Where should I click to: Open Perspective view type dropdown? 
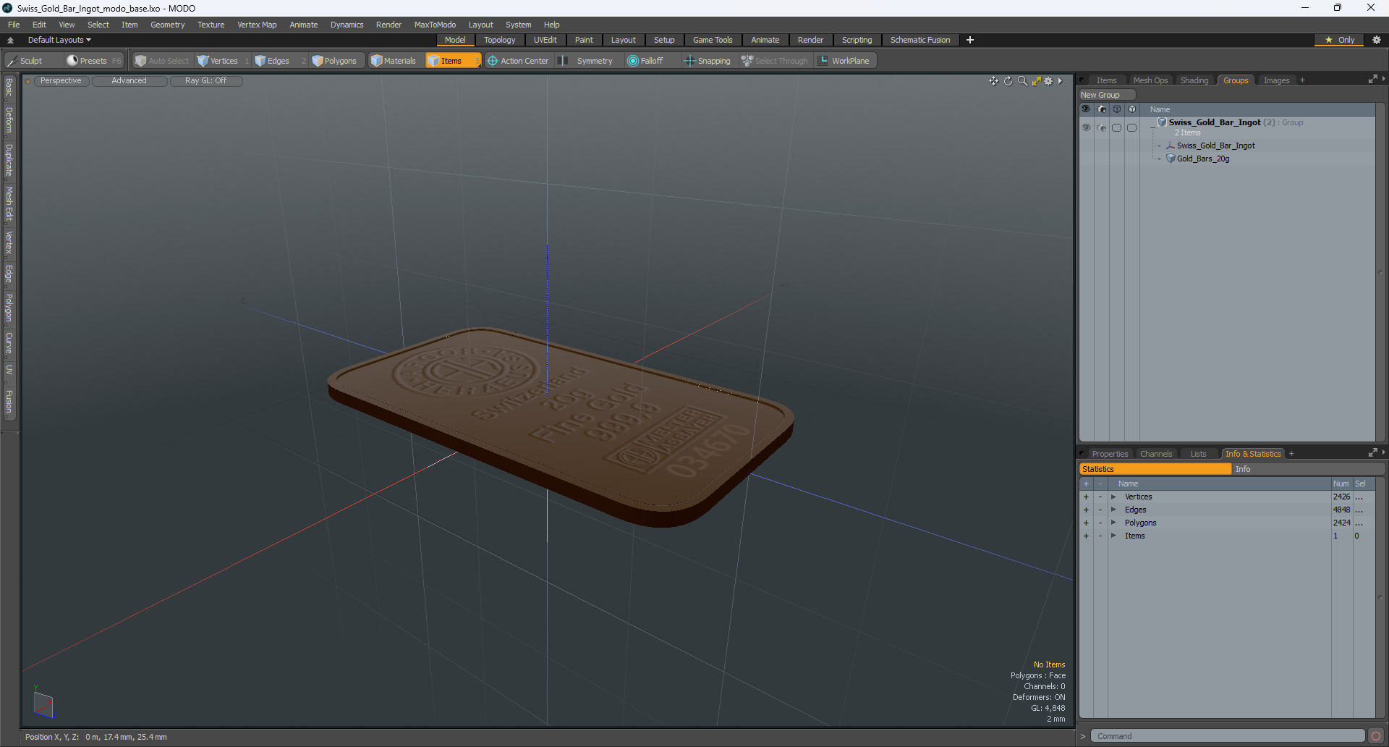click(61, 81)
